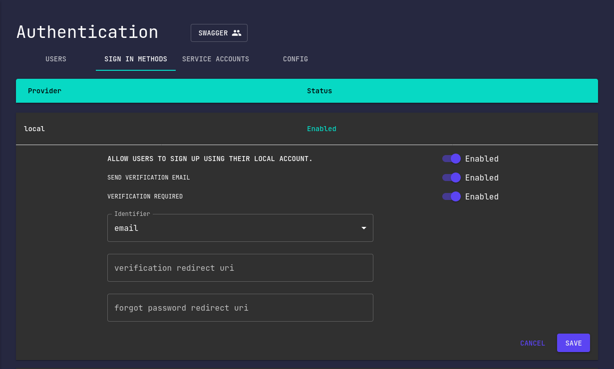Viewport: 614px width, 369px height.
Task: Switch to the Users tab
Action: (56, 59)
